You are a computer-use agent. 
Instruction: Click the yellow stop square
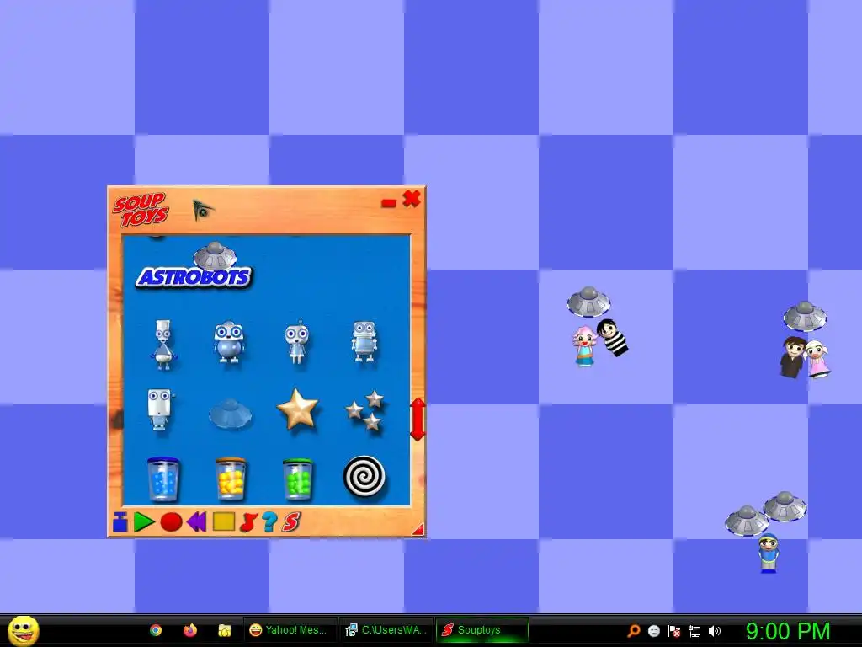(x=224, y=521)
